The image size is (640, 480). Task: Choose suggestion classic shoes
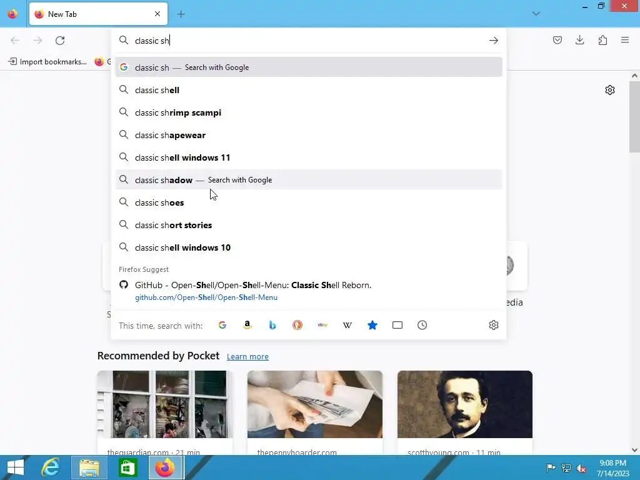pos(309,202)
